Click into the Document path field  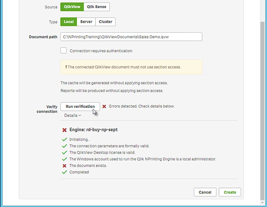click(131, 37)
